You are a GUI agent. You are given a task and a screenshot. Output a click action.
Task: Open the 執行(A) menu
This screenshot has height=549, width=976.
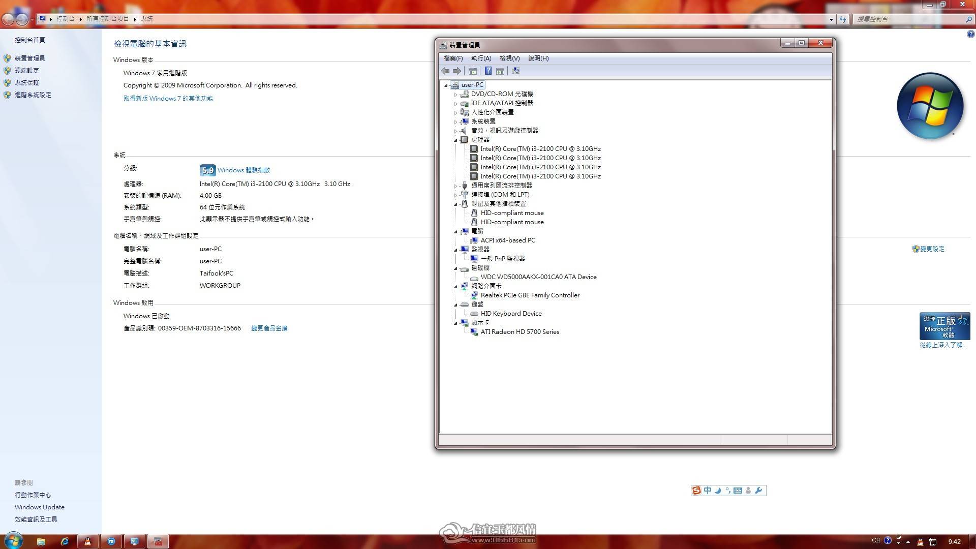481,58
